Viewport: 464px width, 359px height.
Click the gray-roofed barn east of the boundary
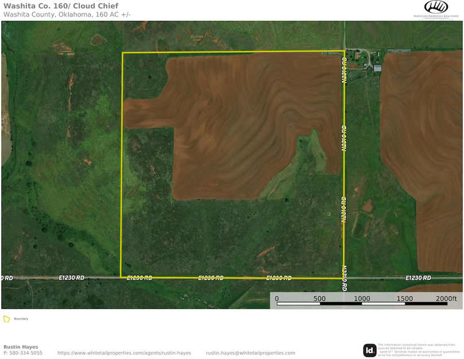pyautogui.click(x=377, y=68)
